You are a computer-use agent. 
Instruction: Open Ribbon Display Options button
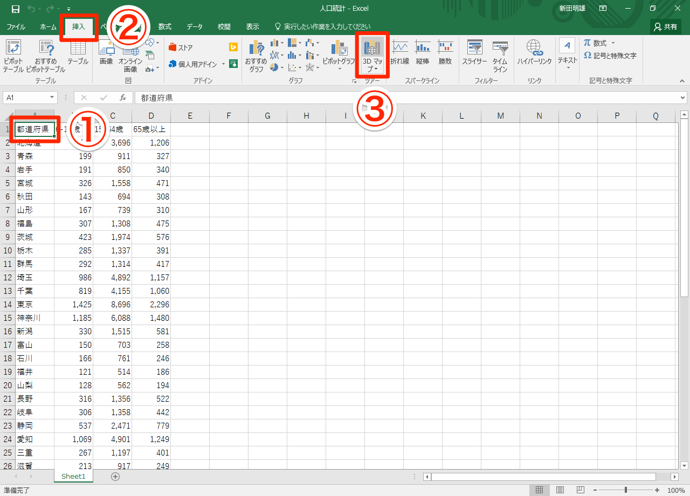click(603, 9)
